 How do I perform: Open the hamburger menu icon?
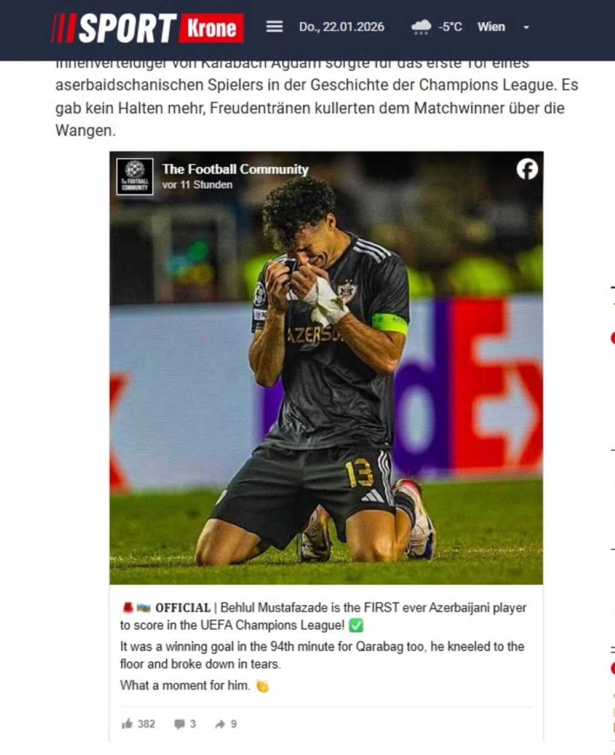click(x=274, y=27)
